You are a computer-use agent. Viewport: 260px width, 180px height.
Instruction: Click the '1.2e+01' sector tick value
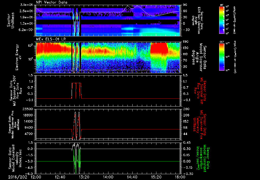pos(26,24)
